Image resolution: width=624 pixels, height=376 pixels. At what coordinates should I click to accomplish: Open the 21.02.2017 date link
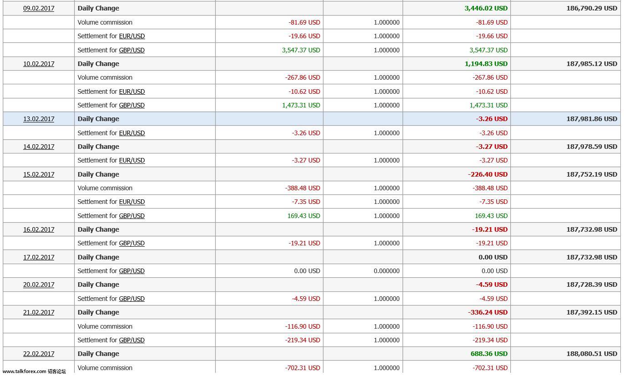39,312
